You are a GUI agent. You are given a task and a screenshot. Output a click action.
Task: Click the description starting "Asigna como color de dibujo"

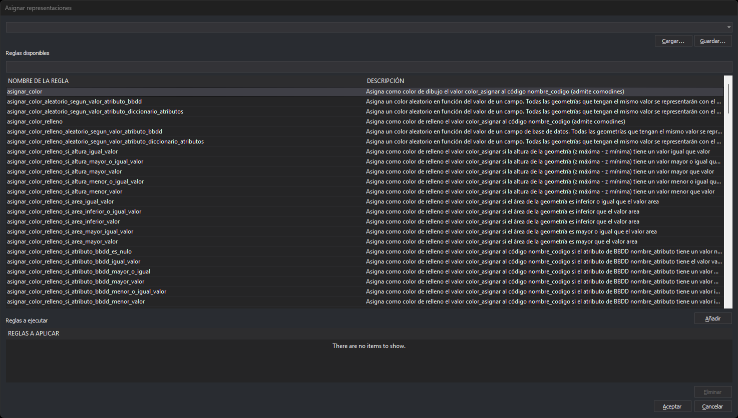pos(495,91)
